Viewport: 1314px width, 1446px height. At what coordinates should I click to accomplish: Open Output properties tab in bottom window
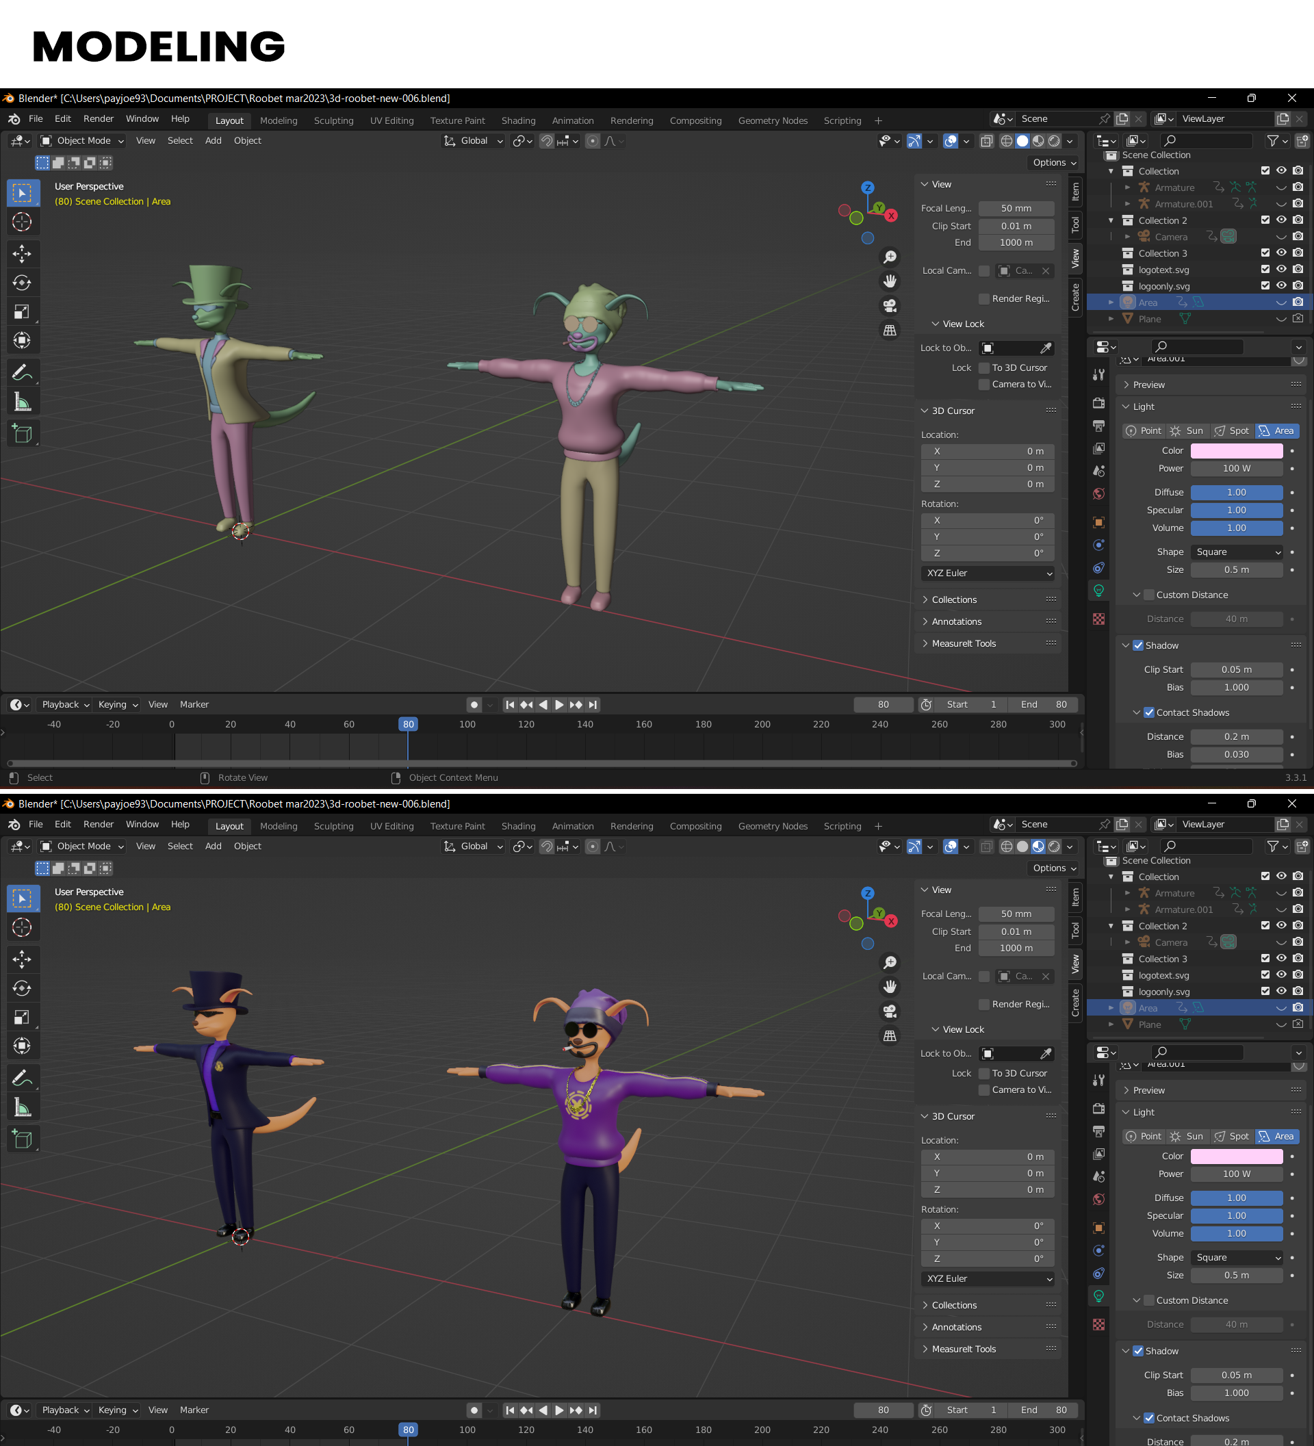(1099, 1131)
